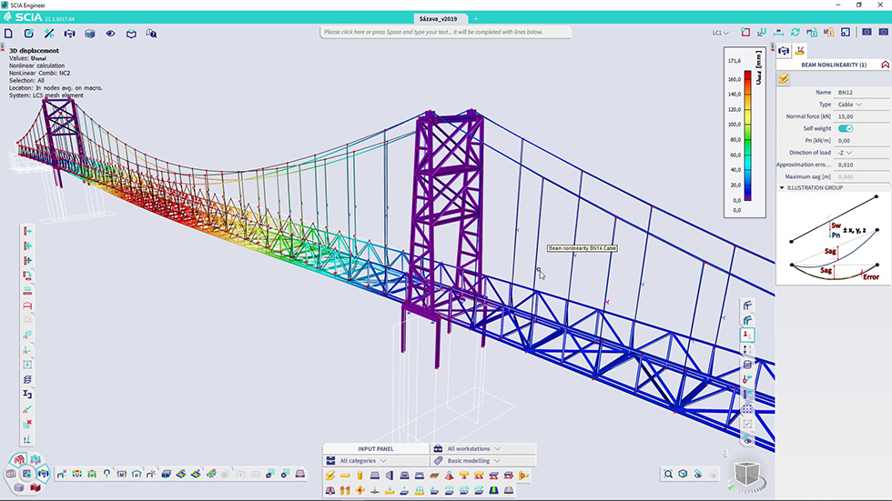The width and height of the screenshot is (892, 501).
Task: Click the zoom magnifier icon near navigation cube
Action: click(669, 474)
